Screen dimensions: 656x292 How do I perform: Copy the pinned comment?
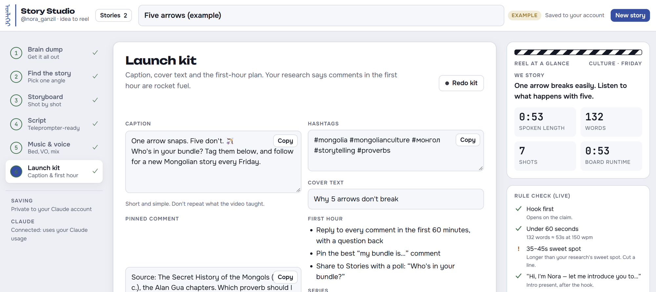(x=285, y=277)
